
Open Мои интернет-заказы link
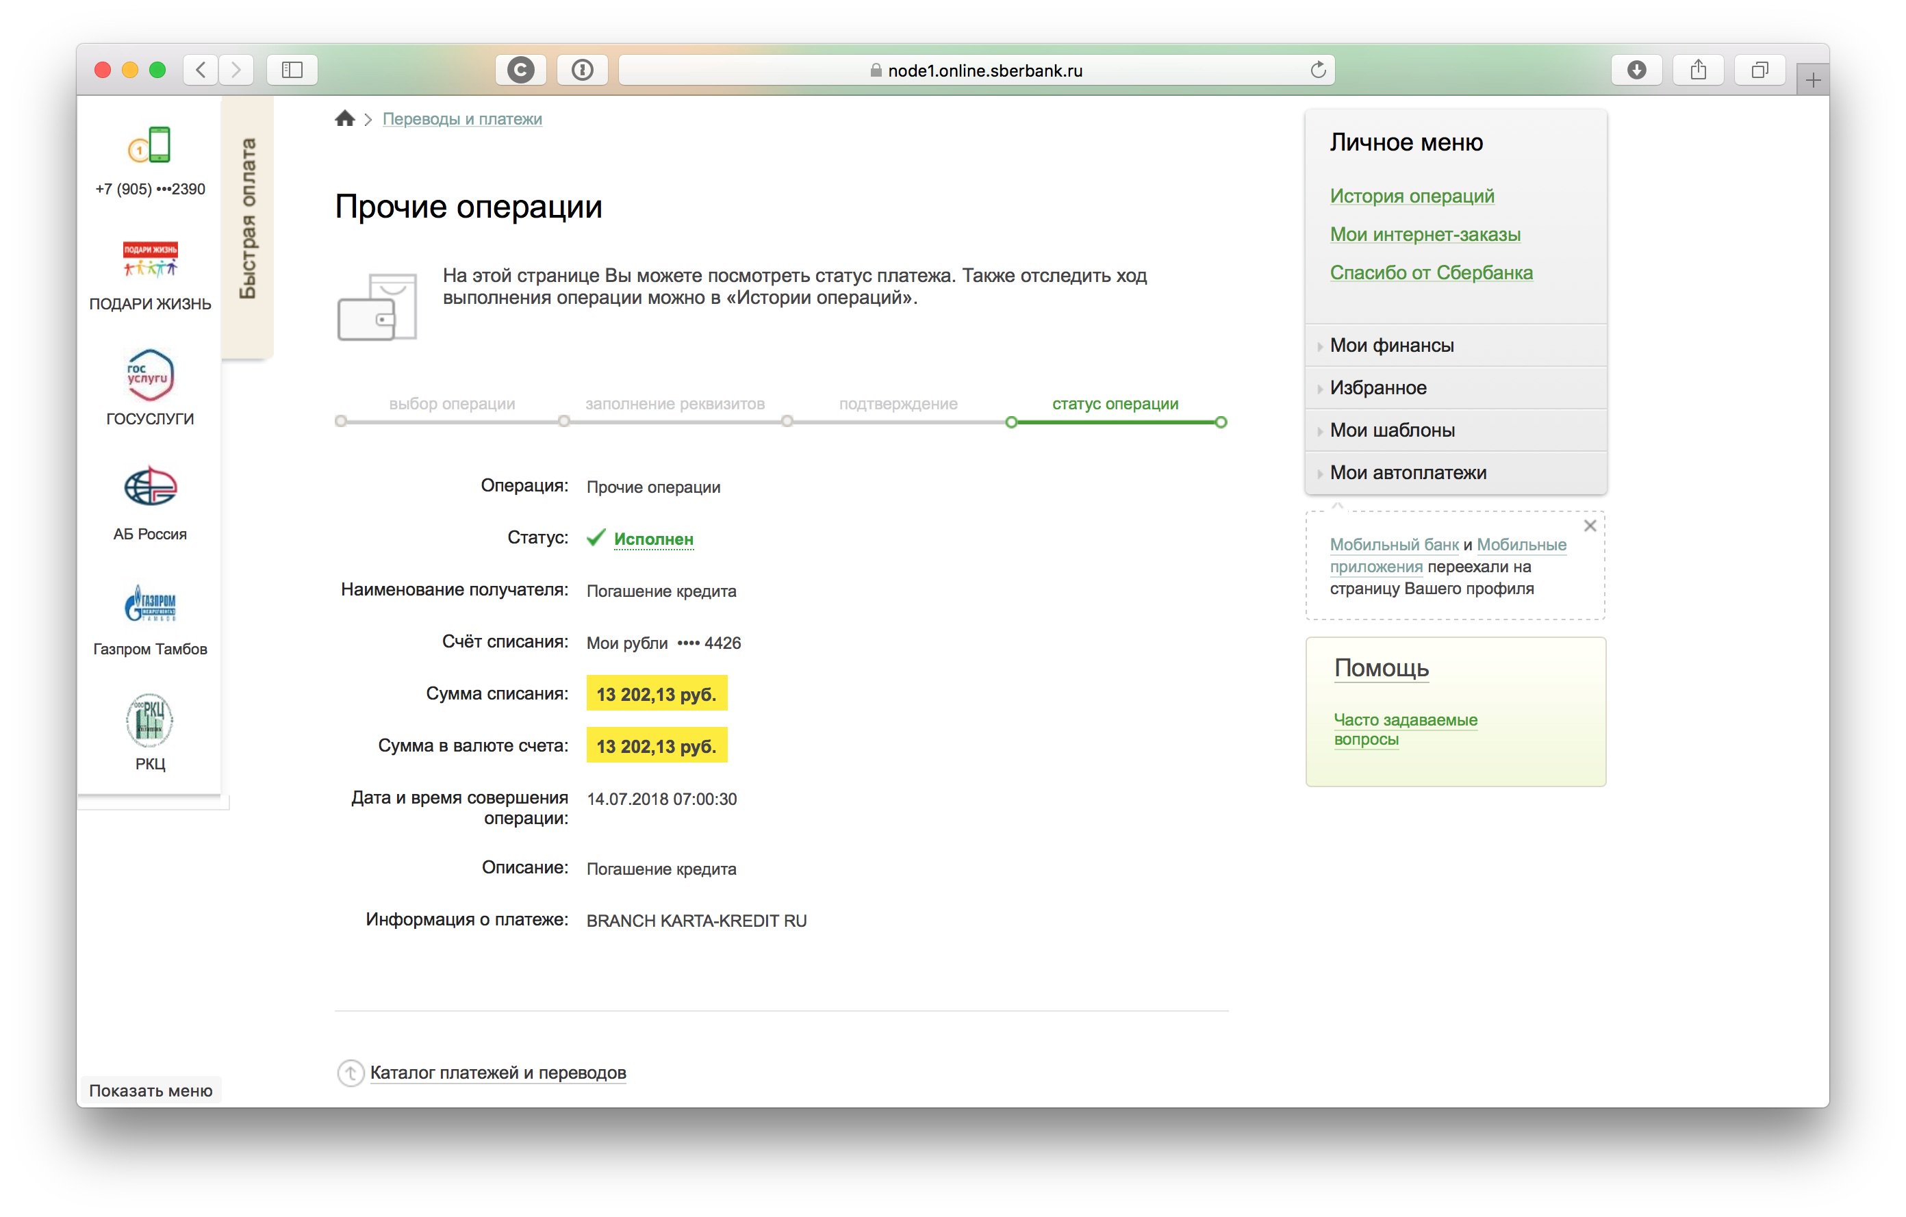click(x=1425, y=234)
